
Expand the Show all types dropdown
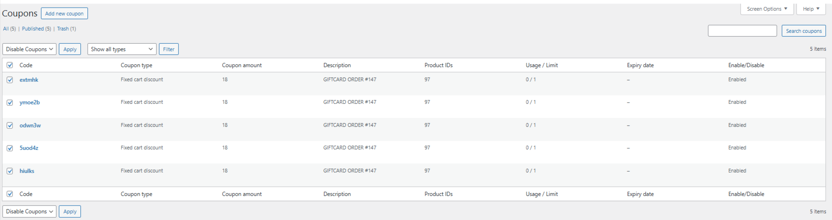coord(122,49)
